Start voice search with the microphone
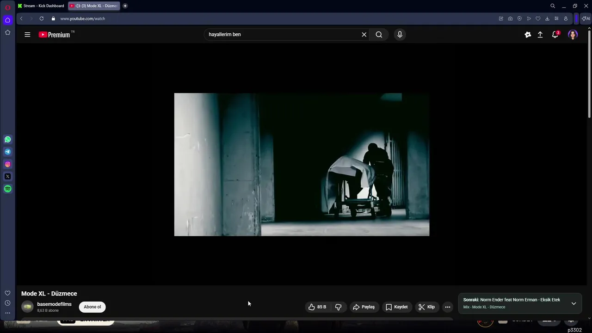Image resolution: width=592 pixels, height=333 pixels. [400, 34]
